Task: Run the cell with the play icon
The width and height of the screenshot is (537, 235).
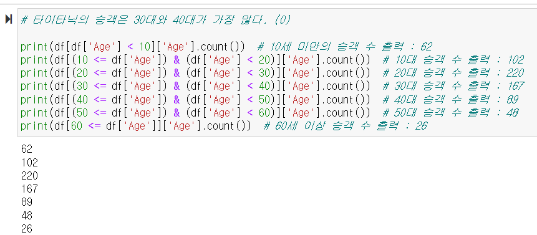Action: coord(9,20)
